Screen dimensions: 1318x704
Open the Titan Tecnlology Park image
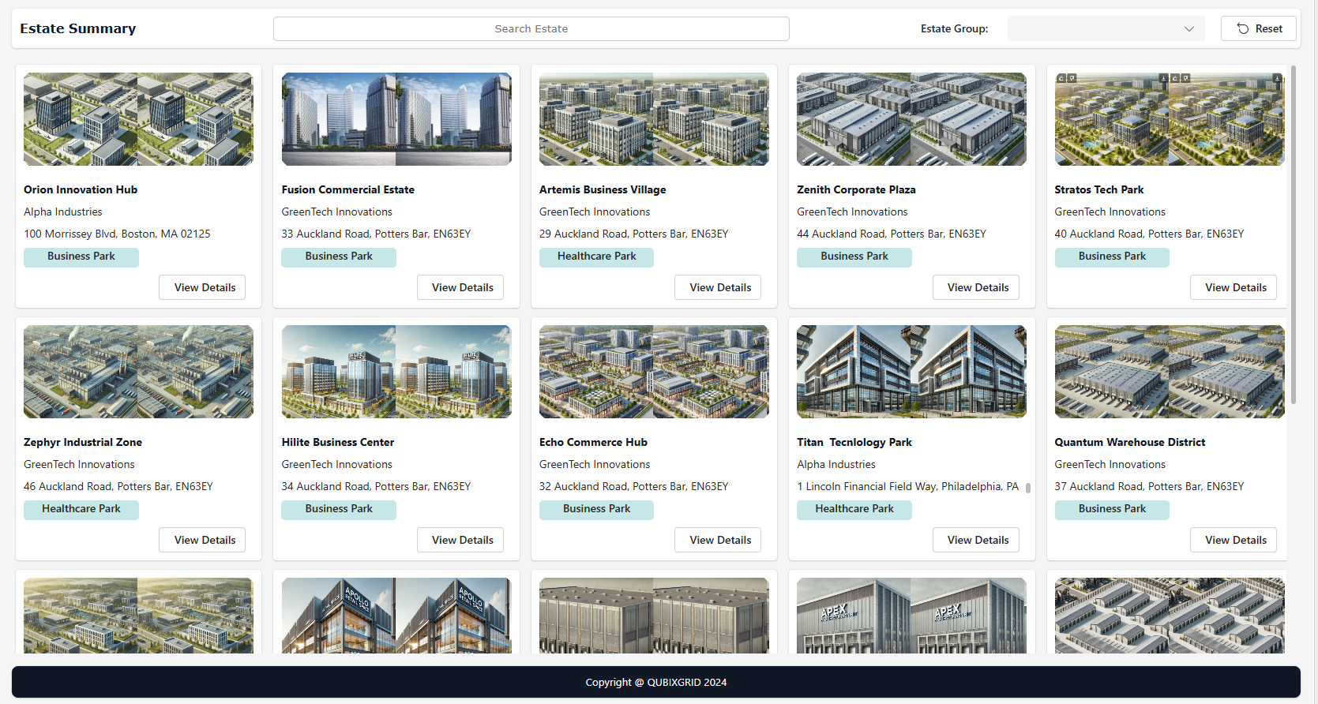pyautogui.click(x=911, y=372)
